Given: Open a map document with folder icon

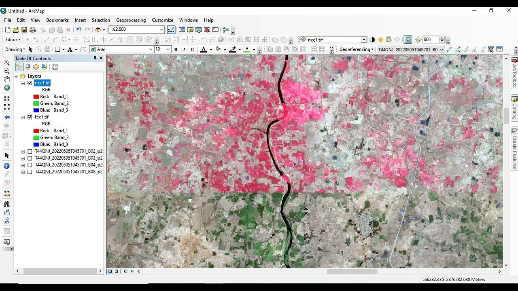Looking at the screenshot, I should click(16, 30).
